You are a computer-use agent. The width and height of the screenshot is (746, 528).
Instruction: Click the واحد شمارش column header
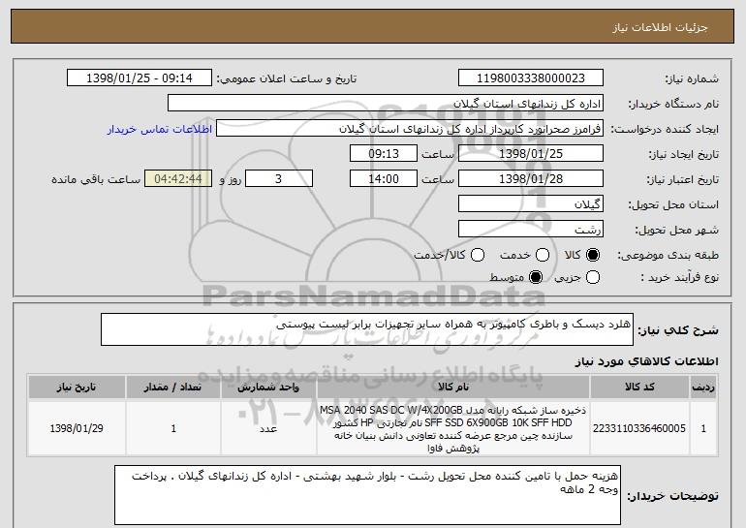click(x=268, y=388)
